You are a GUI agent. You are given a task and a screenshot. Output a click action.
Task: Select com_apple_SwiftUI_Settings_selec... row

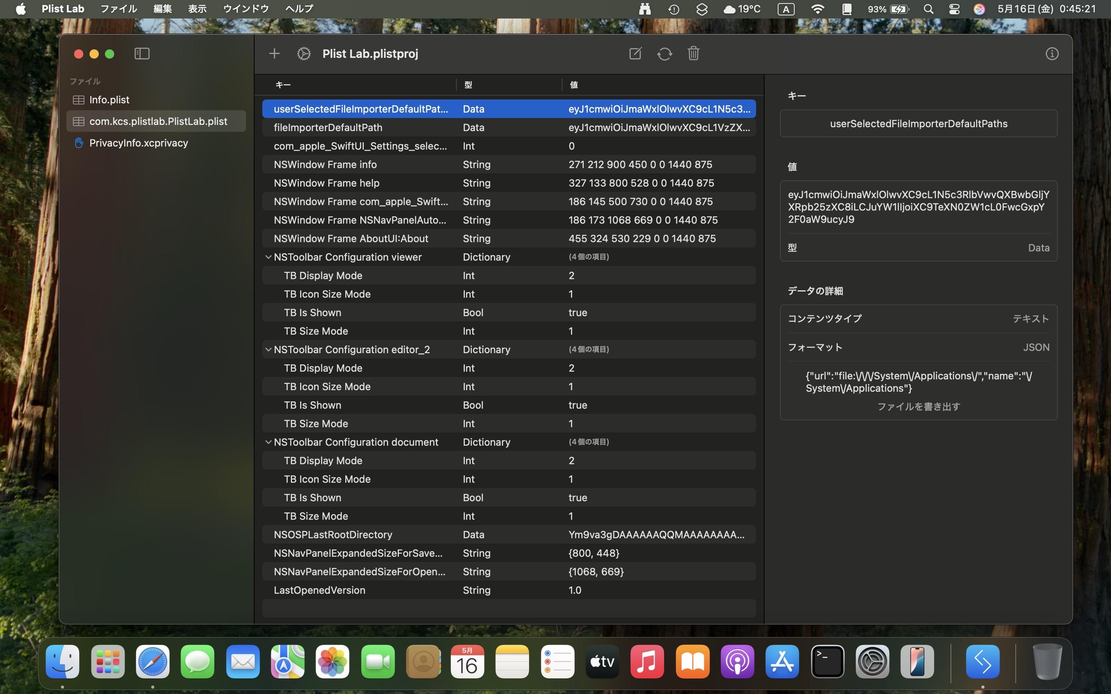point(509,146)
